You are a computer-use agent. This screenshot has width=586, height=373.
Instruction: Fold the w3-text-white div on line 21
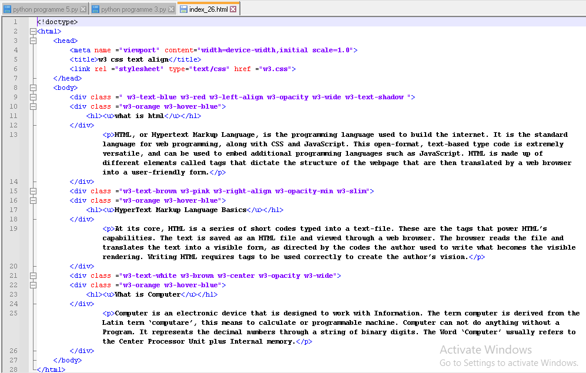click(x=33, y=275)
